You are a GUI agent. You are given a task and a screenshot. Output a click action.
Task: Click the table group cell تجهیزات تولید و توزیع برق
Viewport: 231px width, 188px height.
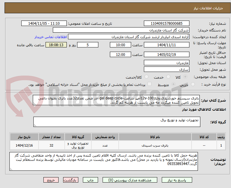click(x=78, y=145)
